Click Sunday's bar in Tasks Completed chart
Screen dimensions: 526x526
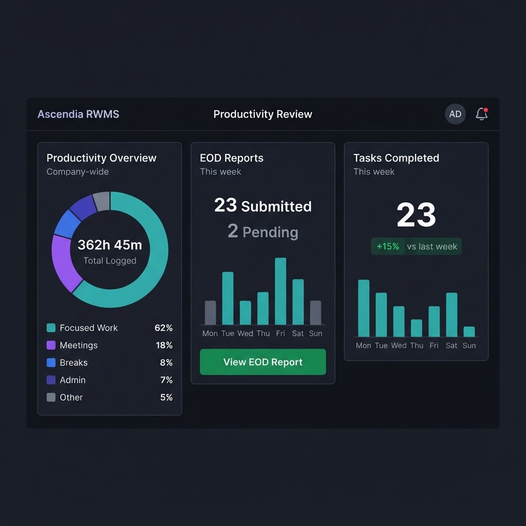pos(469,331)
